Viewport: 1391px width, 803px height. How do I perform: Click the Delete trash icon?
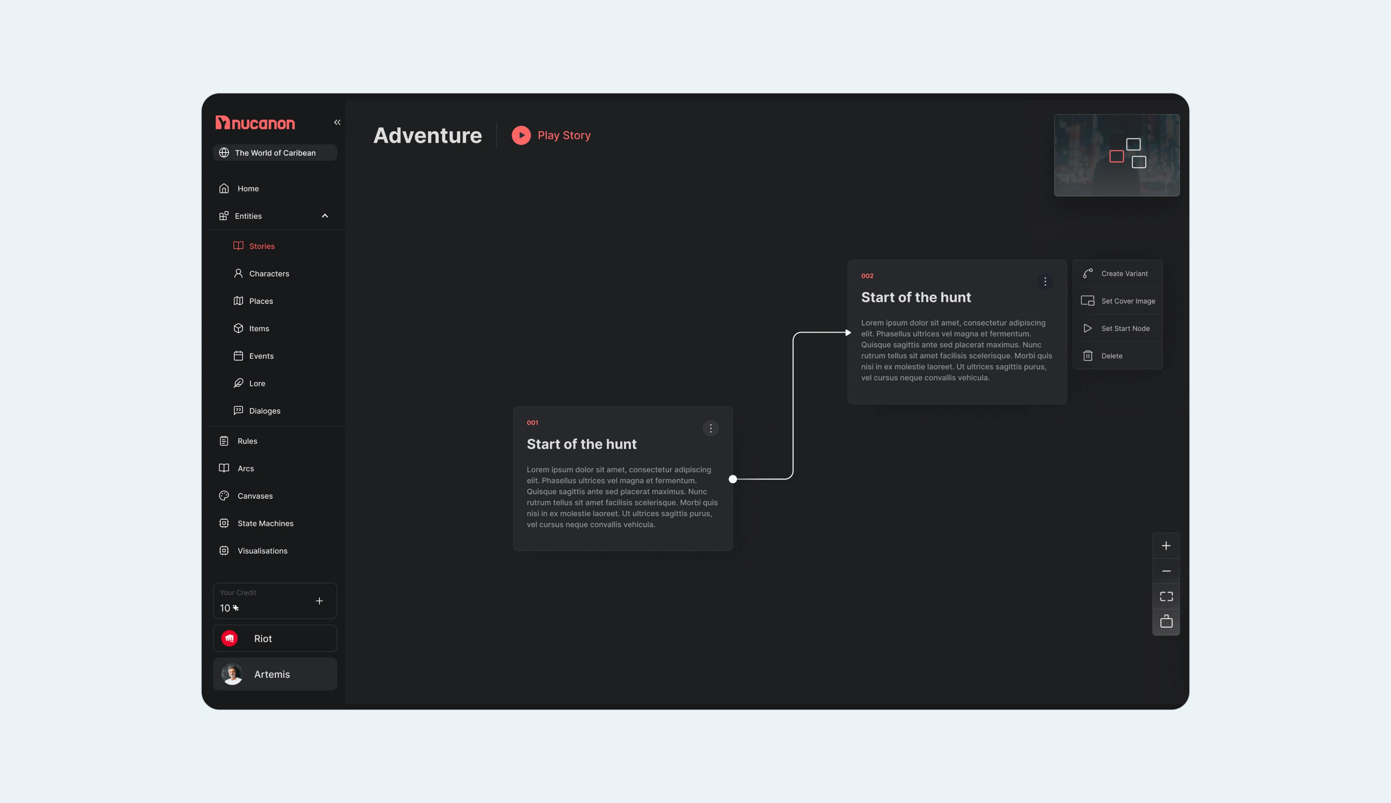[1088, 356]
